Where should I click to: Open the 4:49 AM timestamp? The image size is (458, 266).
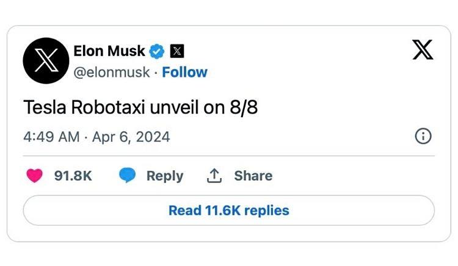click(51, 137)
